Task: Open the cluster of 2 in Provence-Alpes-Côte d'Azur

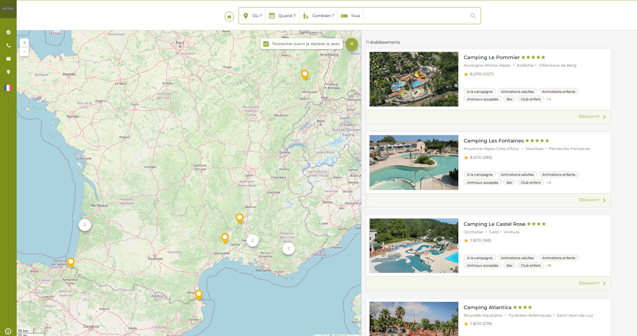Action: pyautogui.click(x=289, y=248)
